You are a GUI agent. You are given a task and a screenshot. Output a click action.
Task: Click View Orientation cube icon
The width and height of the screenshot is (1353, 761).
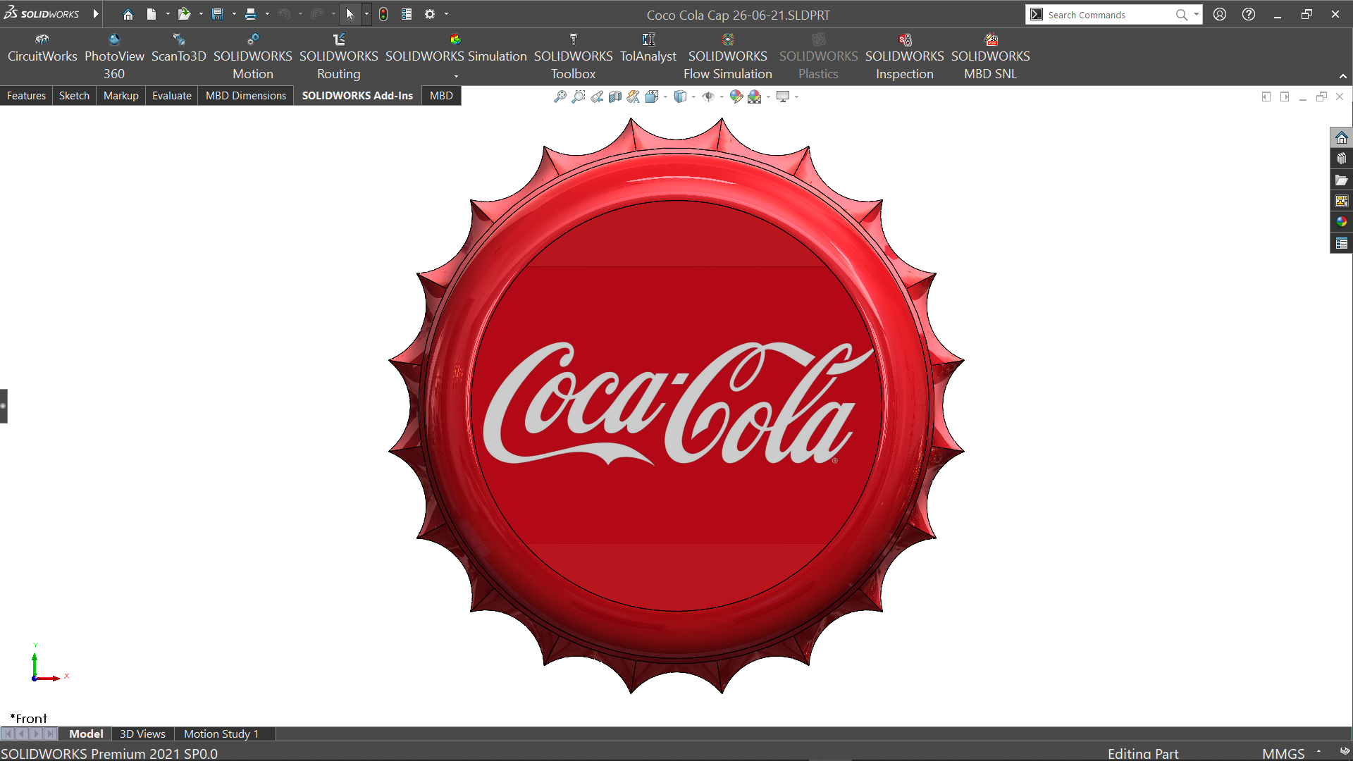652,97
